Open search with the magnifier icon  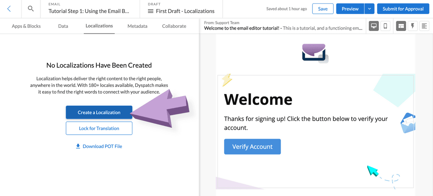click(31, 9)
